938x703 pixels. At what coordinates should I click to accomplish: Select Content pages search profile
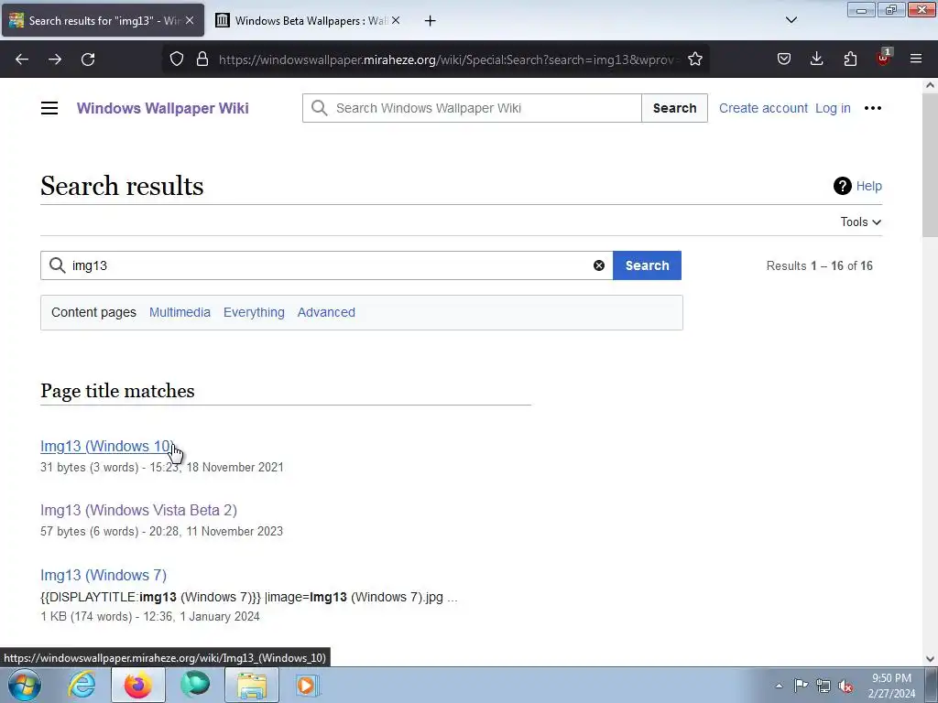94,313
